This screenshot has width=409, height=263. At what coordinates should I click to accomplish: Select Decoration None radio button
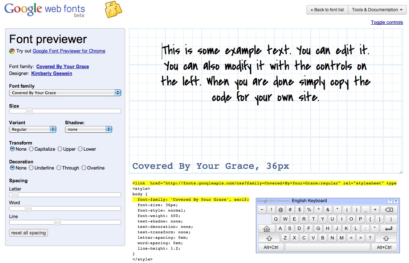[x=12, y=168]
